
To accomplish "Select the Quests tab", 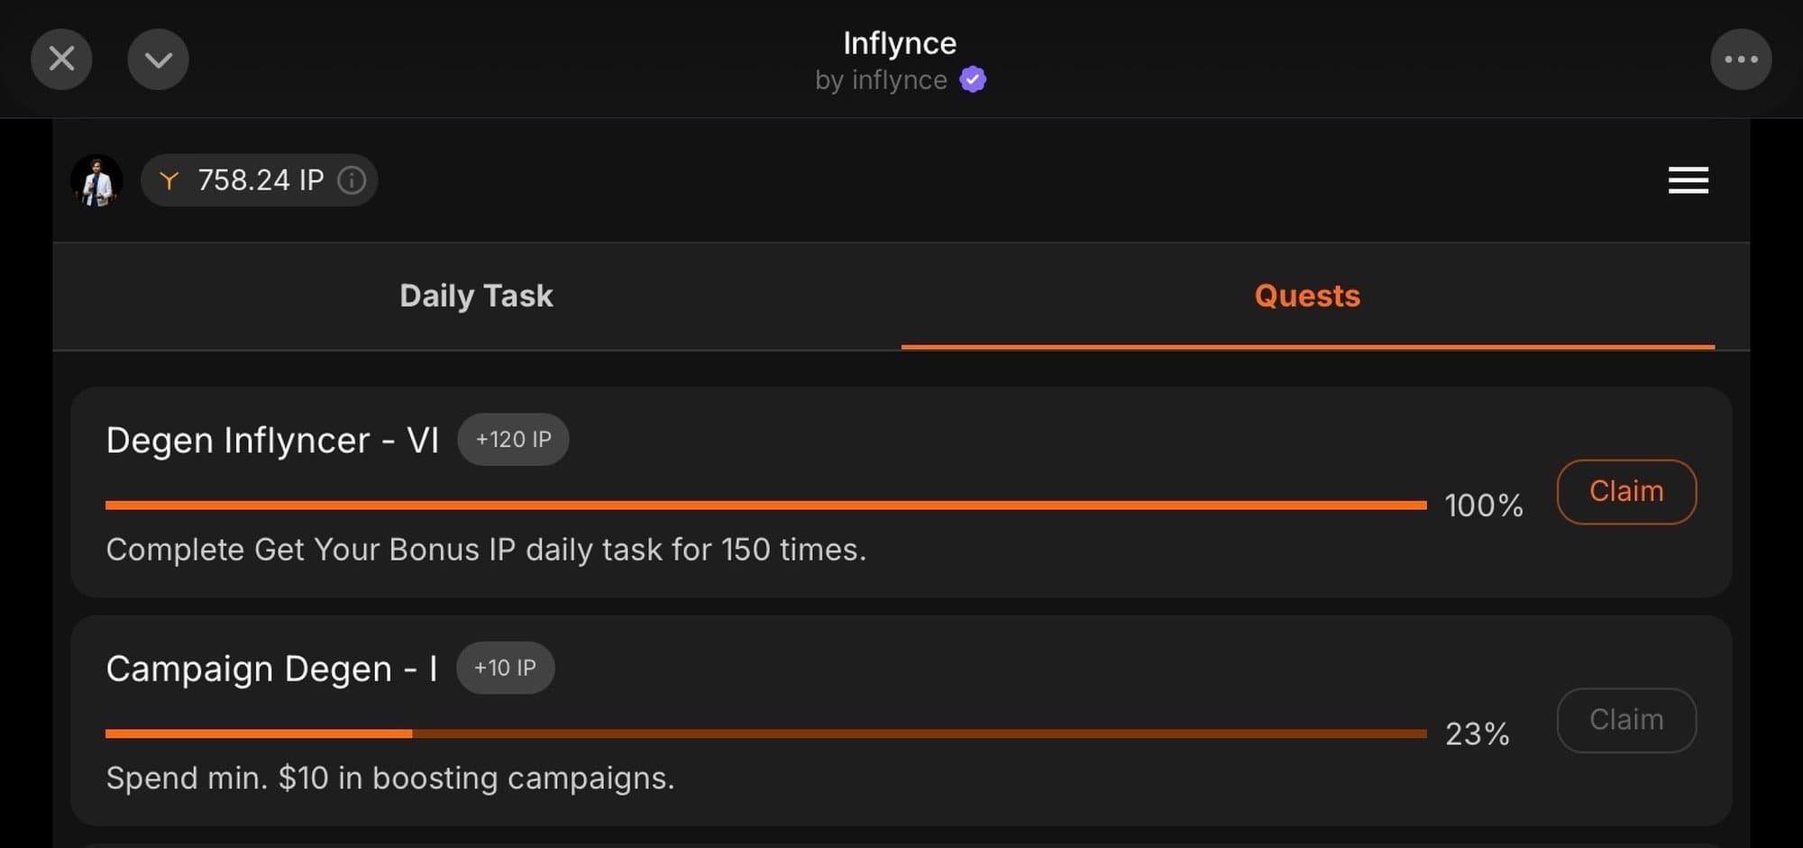I will (1307, 296).
